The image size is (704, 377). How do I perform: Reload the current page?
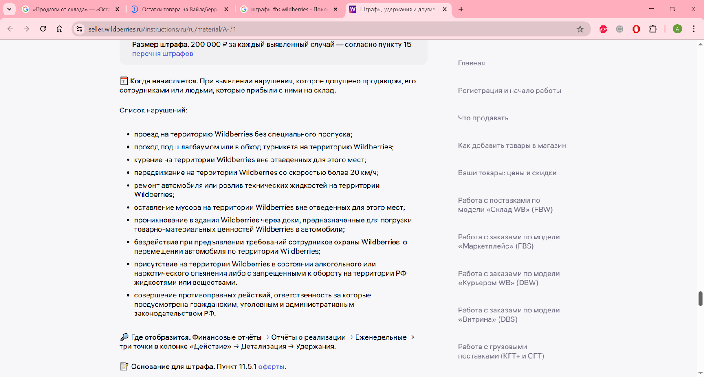pos(43,29)
